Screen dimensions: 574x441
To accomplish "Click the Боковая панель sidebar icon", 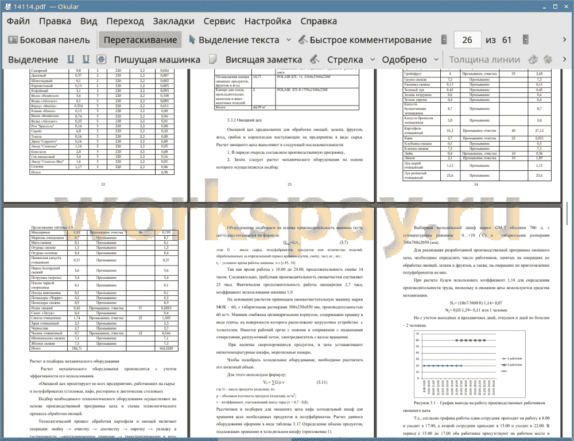I will 13,40.
